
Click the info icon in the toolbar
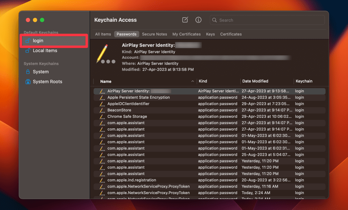click(198, 20)
